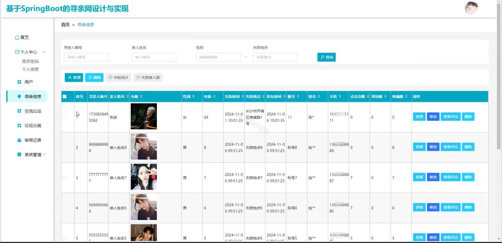Click sort arrows on 点击次数 column

pyautogui.click(x=367, y=96)
